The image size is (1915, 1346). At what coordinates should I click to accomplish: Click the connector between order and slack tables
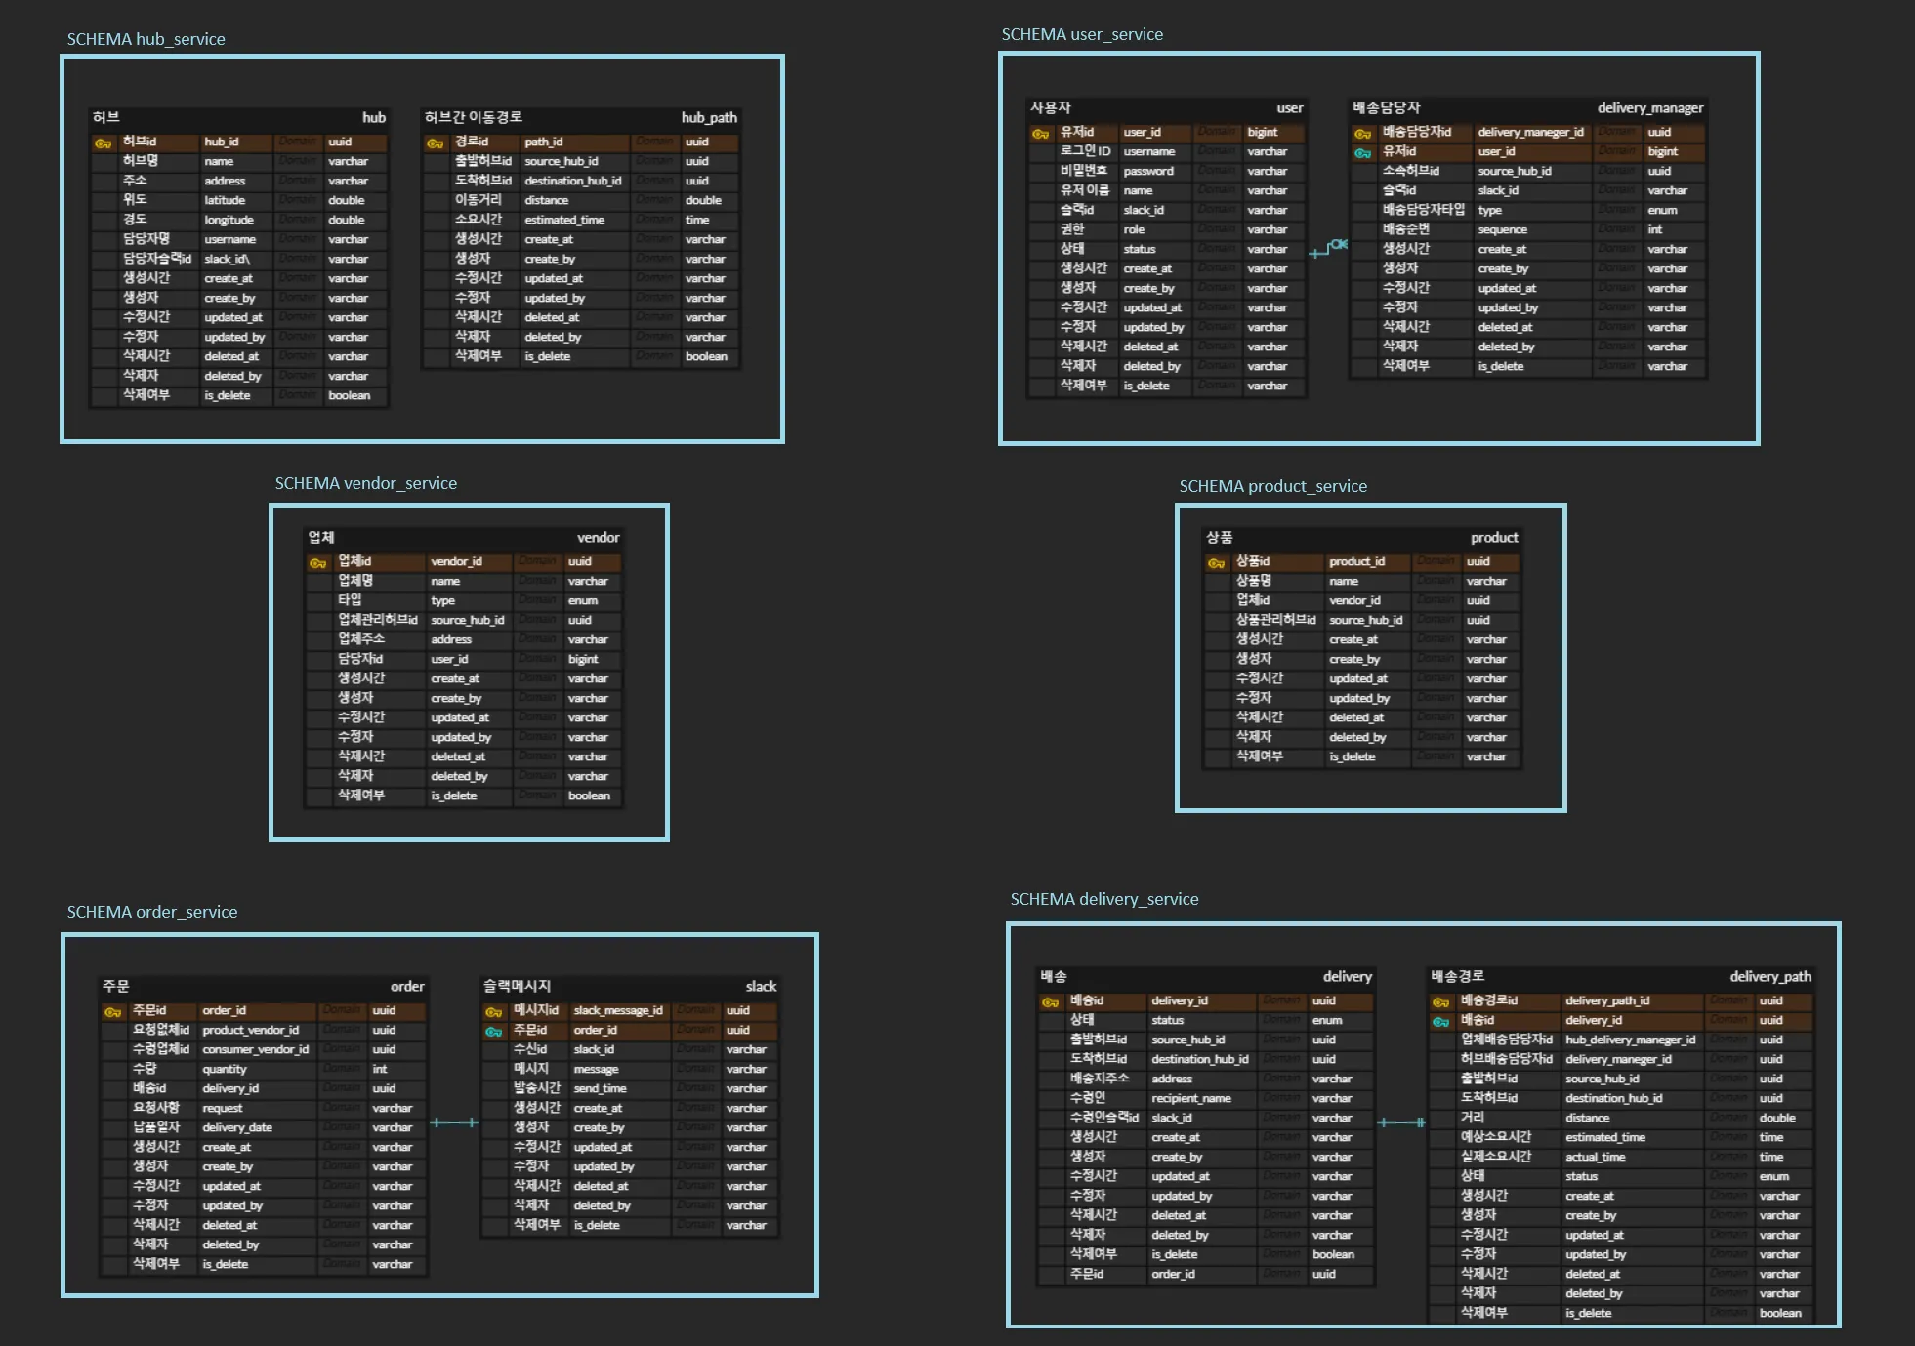coord(454,1122)
